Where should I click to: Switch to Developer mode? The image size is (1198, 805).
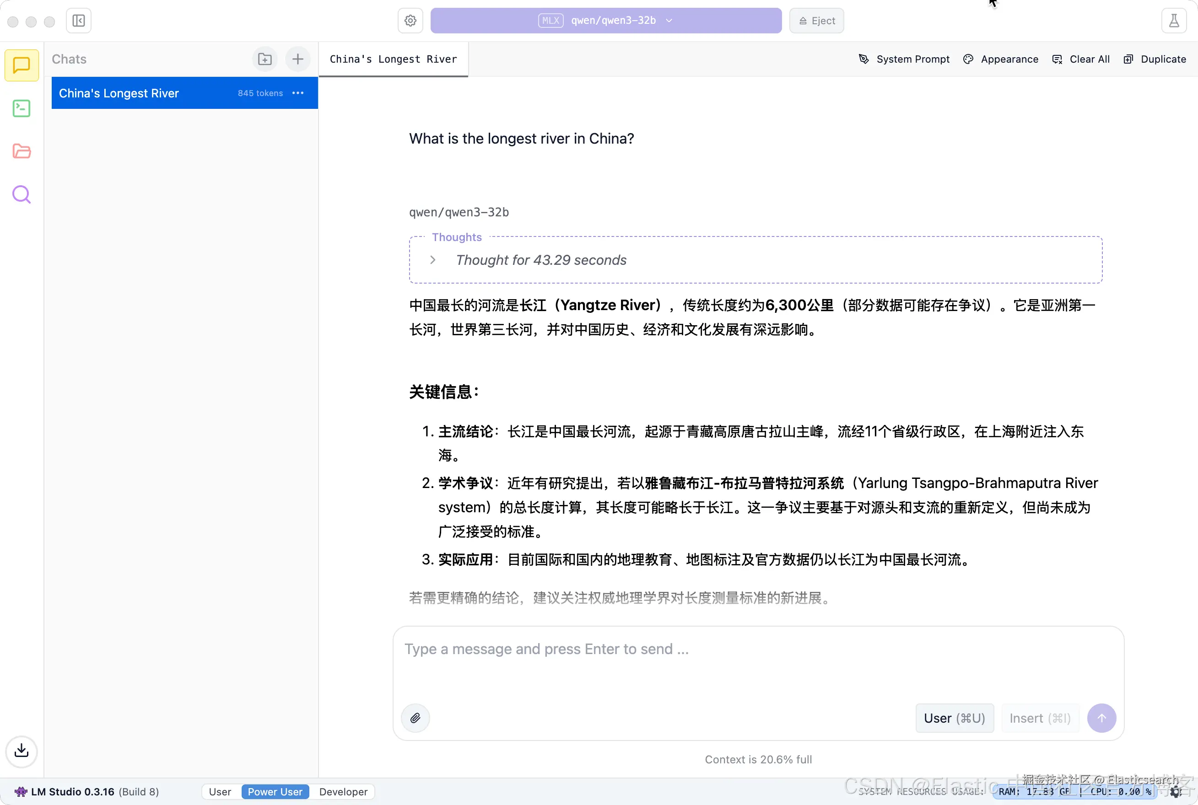point(343,792)
